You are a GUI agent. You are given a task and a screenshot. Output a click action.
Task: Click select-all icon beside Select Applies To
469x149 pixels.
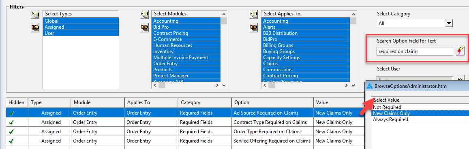[254, 14]
